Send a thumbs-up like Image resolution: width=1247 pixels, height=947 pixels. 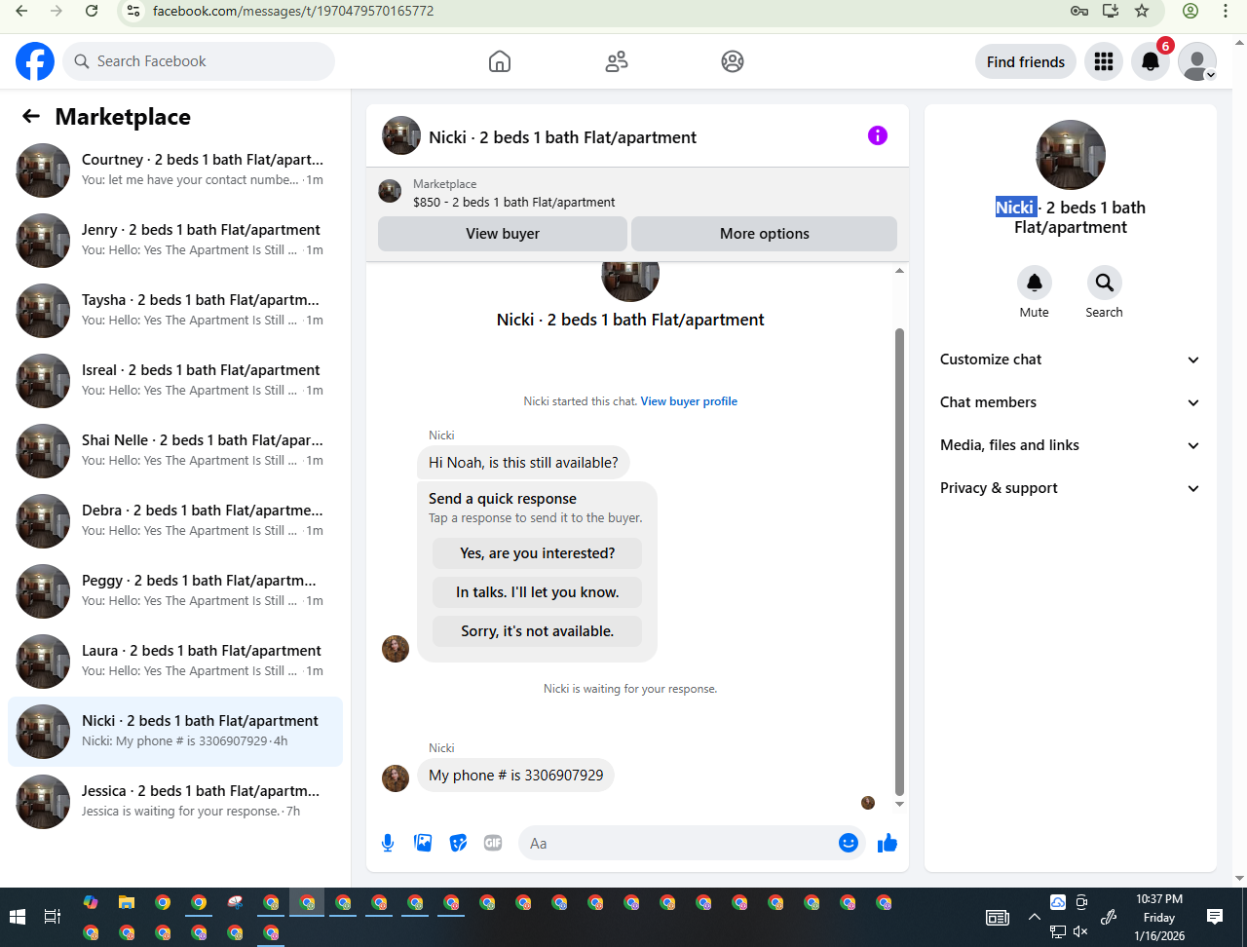(887, 843)
